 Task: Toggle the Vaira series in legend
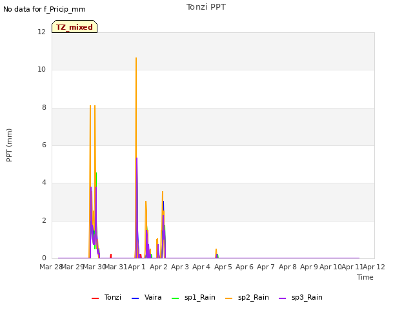[146, 297]
